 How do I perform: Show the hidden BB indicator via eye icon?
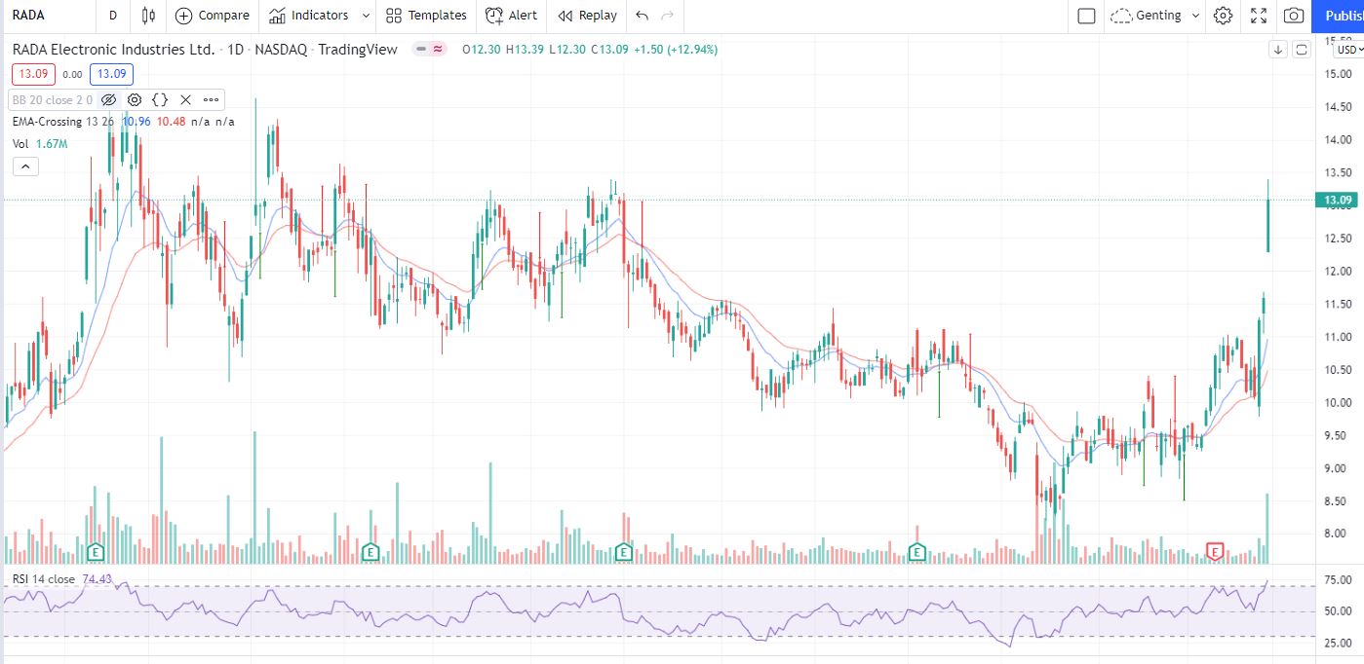click(109, 99)
